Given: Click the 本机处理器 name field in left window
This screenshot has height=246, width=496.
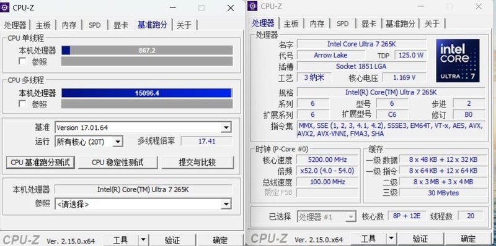Looking at the screenshot, I should point(143,190).
